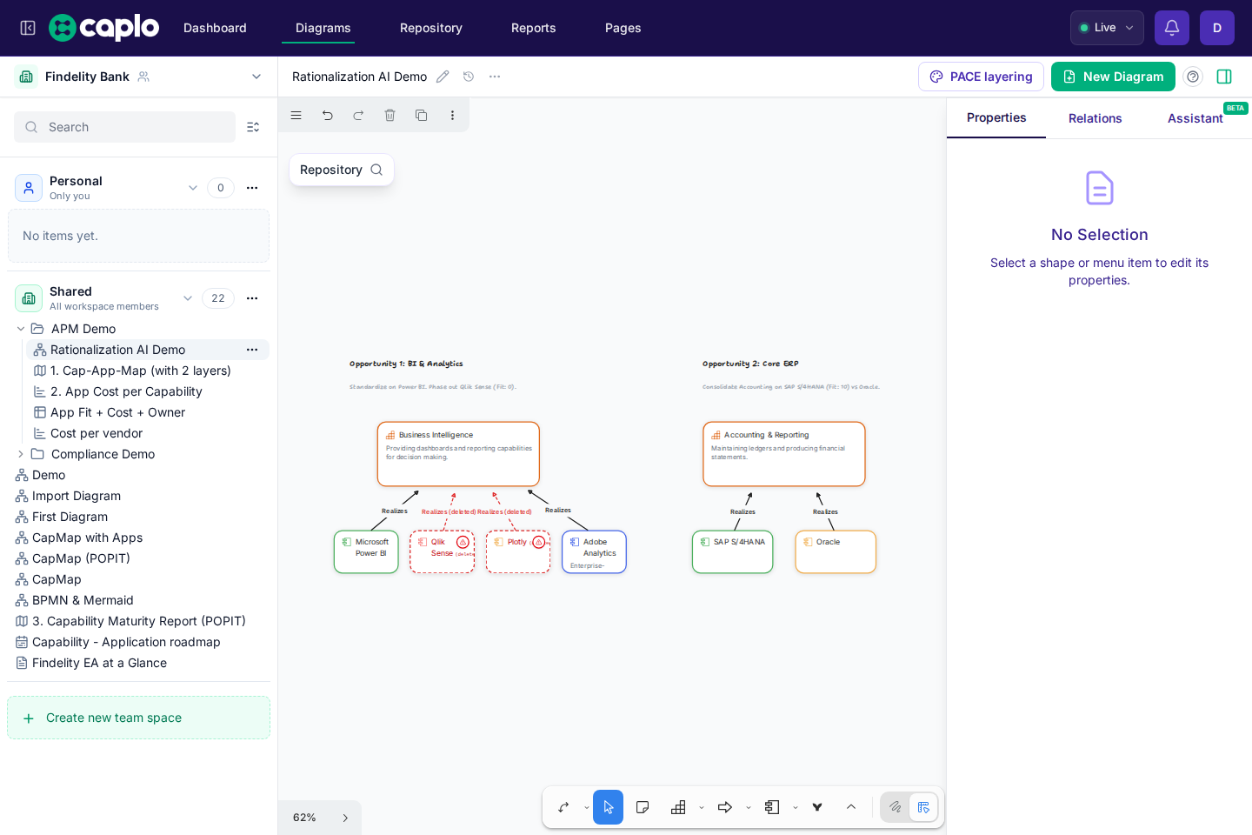Open the Shared section three-dot menu
This screenshot has height=835, width=1252.
pyautogui.click(x=252, y=298)
